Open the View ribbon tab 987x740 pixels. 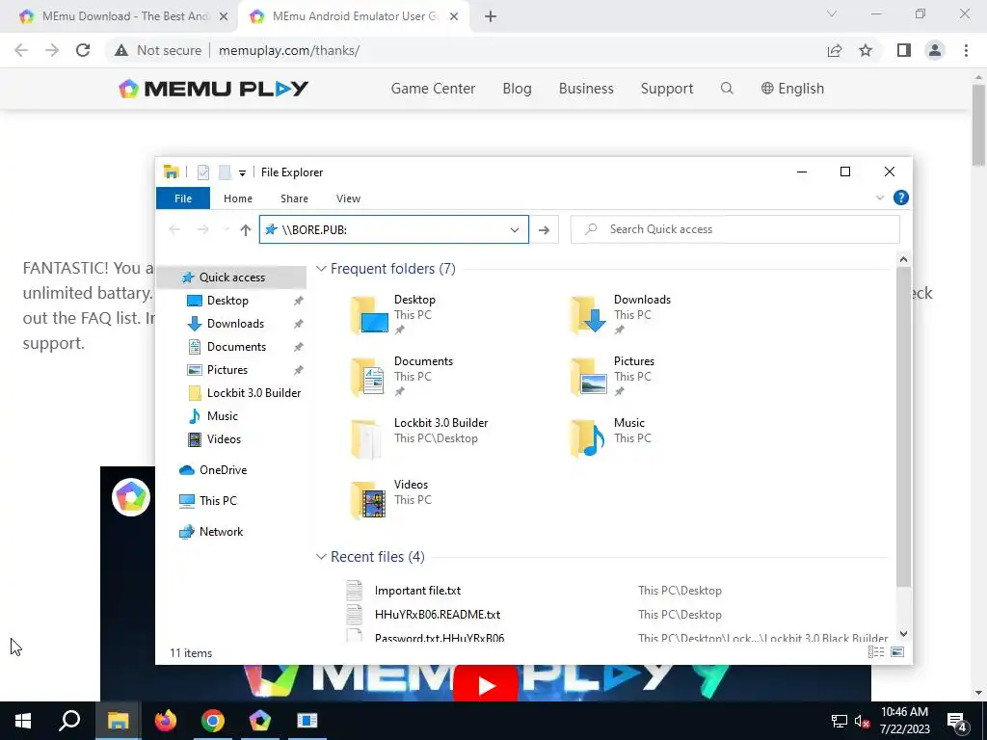348,198
